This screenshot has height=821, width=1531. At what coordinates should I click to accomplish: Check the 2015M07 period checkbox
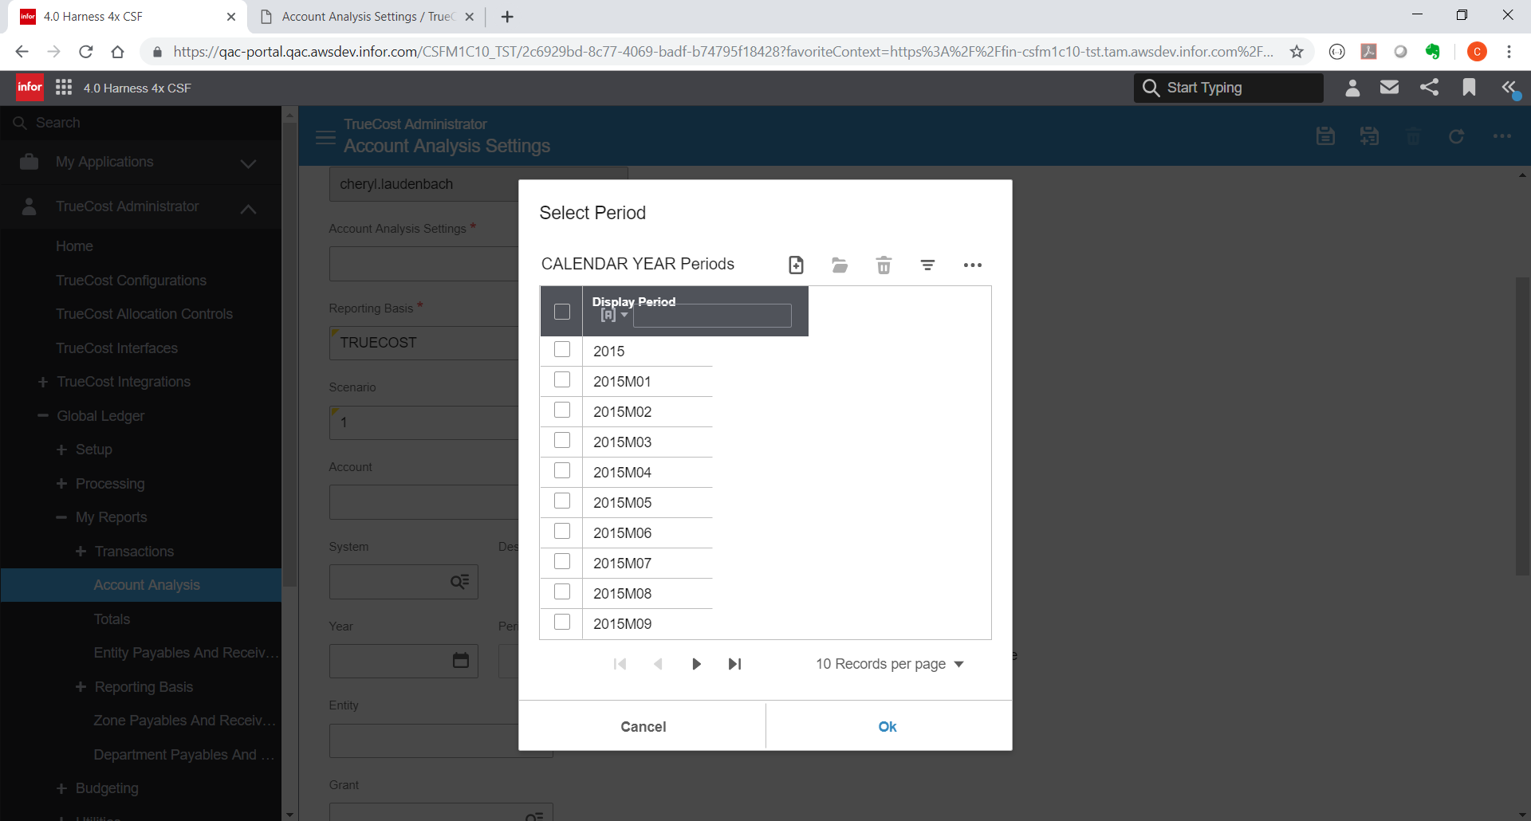pyautogui.click(x=562, y=562)
